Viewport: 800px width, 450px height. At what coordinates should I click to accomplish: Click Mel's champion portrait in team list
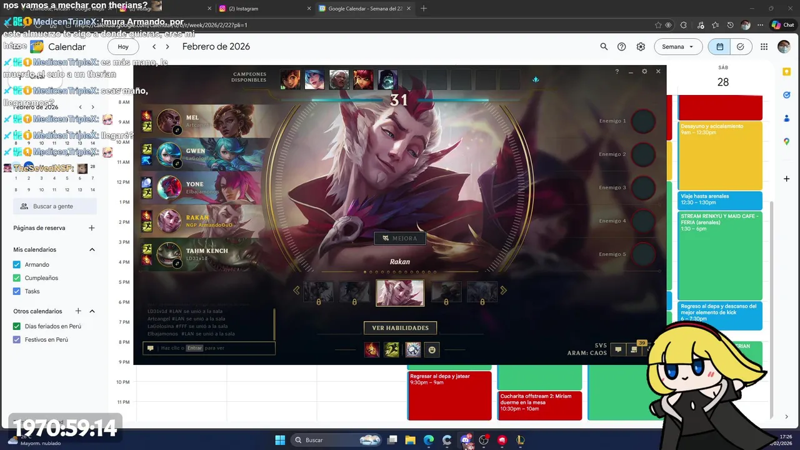coord(169,121)
